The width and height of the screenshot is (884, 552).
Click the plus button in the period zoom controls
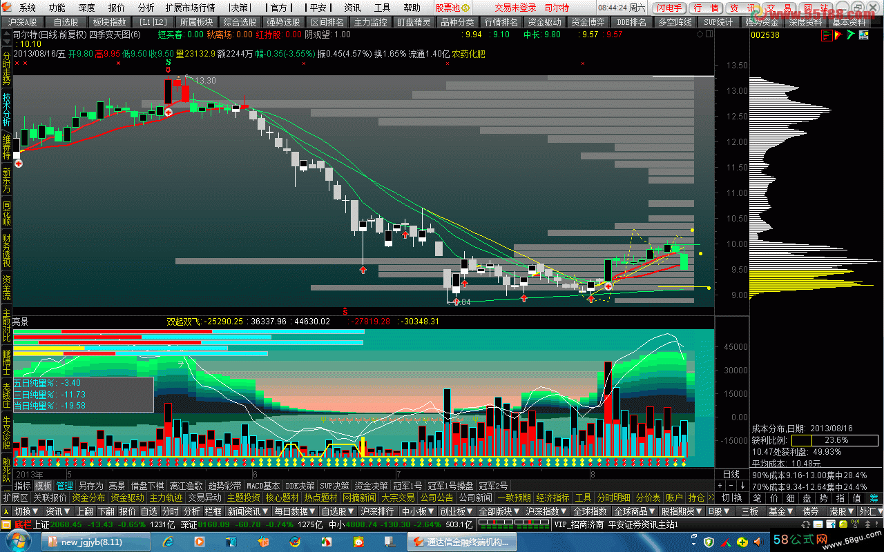[x=720, y=486]
